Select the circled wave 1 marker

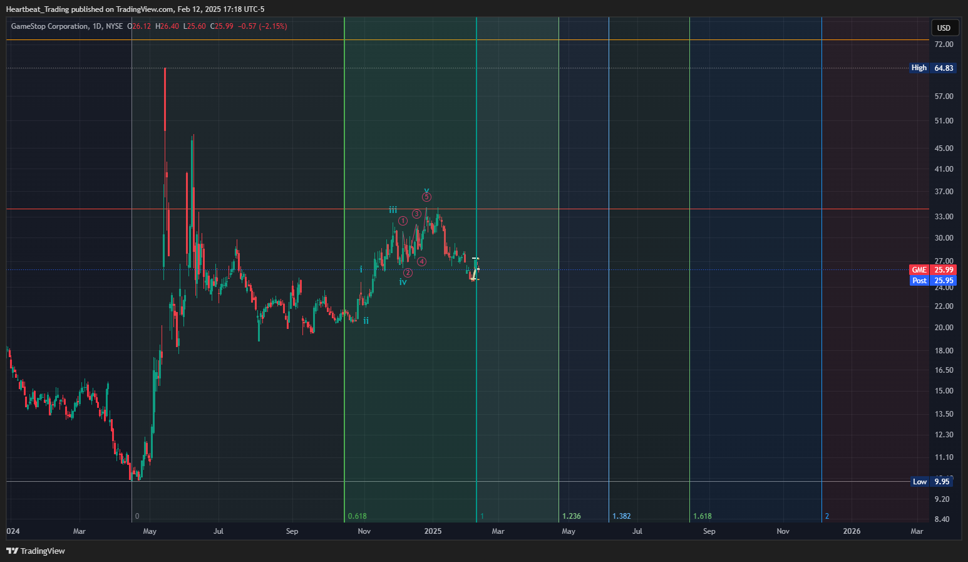click(x=403, y=221)
